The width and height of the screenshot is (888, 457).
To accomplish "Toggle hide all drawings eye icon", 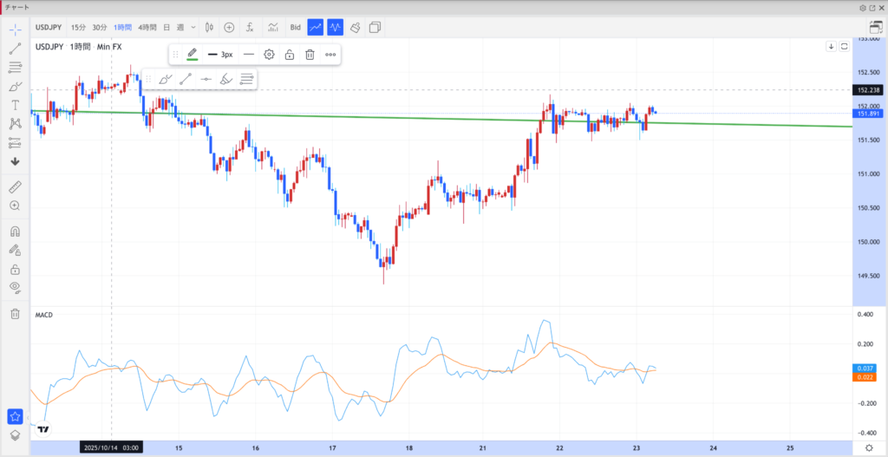I will pyautogui.click(x=15, y=287).
